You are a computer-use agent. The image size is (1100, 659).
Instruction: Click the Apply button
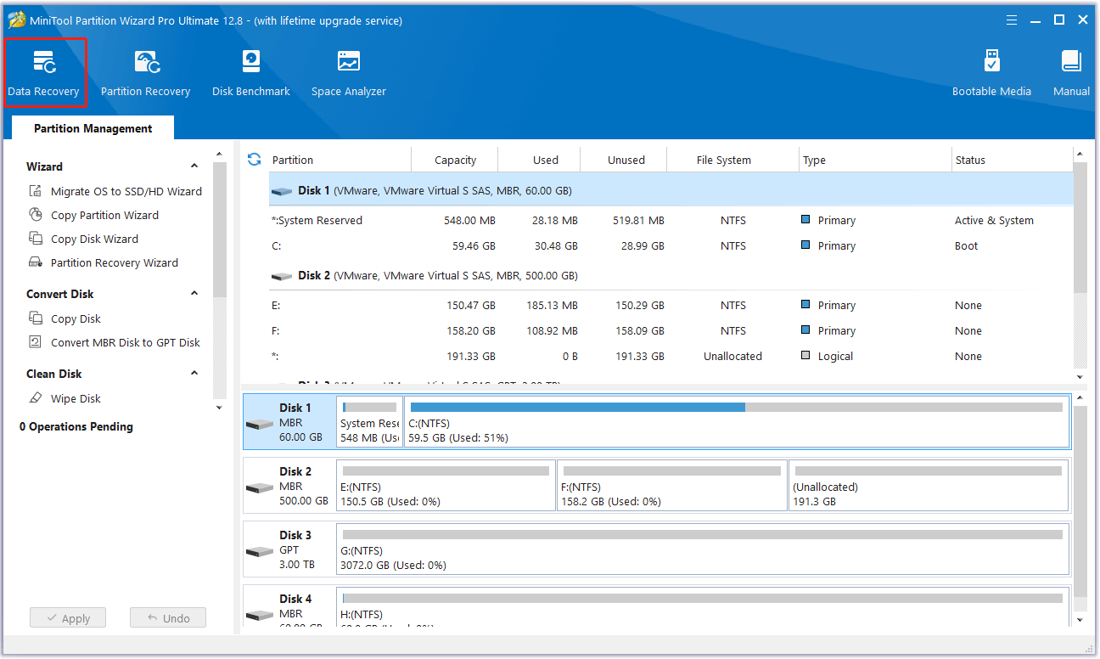[67, 618]
